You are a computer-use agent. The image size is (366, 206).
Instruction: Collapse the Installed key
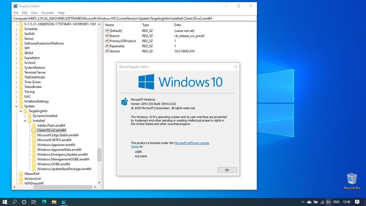25,121
